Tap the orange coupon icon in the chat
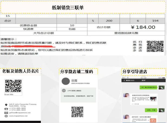167x123 pixels. tap(153, 120)
